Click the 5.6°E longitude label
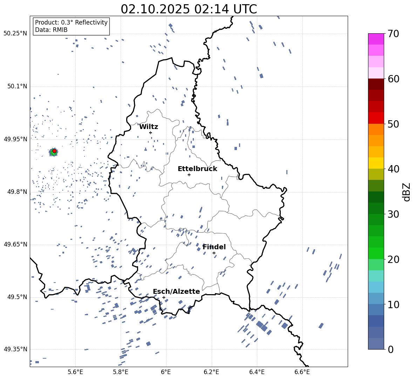The width and height of the screenshot is (415, 379). pos(75,372)
